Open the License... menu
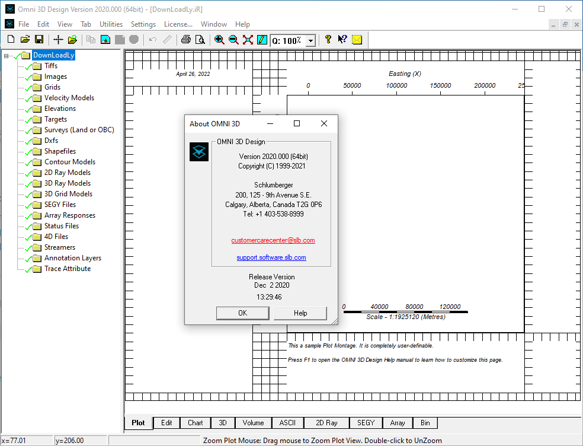This screenshot has width=583, height=446. 178,24
